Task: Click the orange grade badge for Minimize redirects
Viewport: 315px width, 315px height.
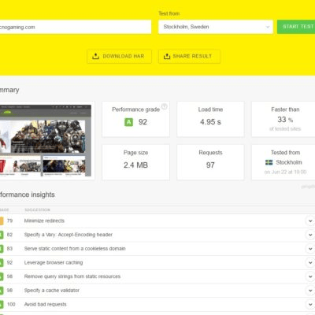Action: coord(2,221)
